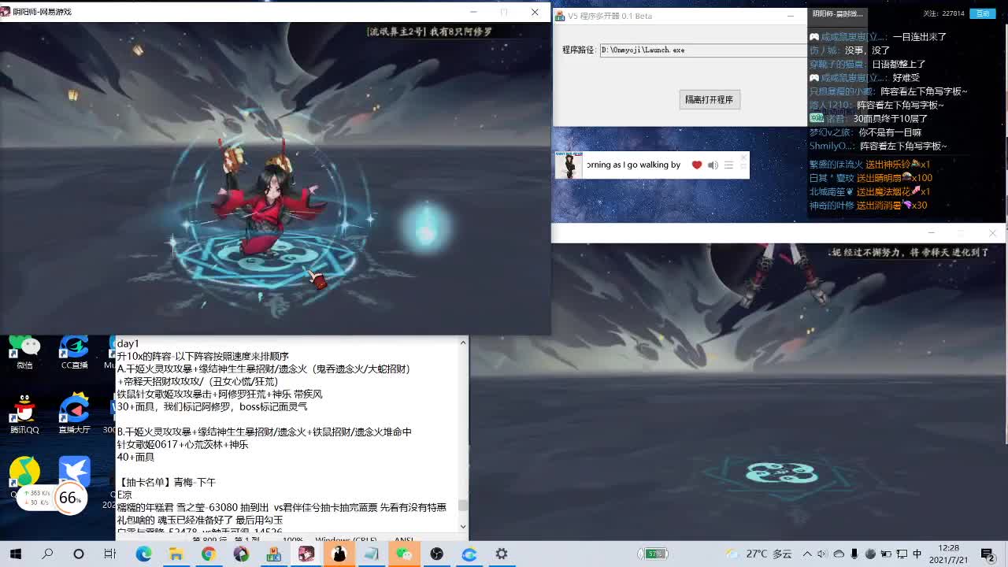
Task: Open taskbar Search magnifier
Action: pyautogui.click(x=47, y=554)
